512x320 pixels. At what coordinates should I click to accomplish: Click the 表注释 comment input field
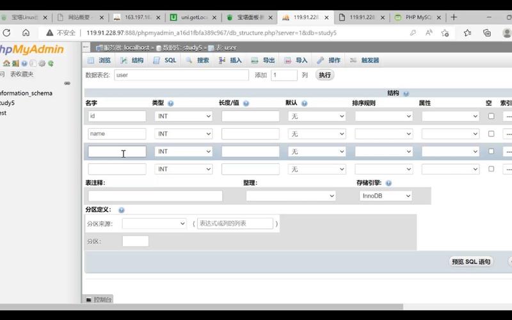[x=155, y=196]
